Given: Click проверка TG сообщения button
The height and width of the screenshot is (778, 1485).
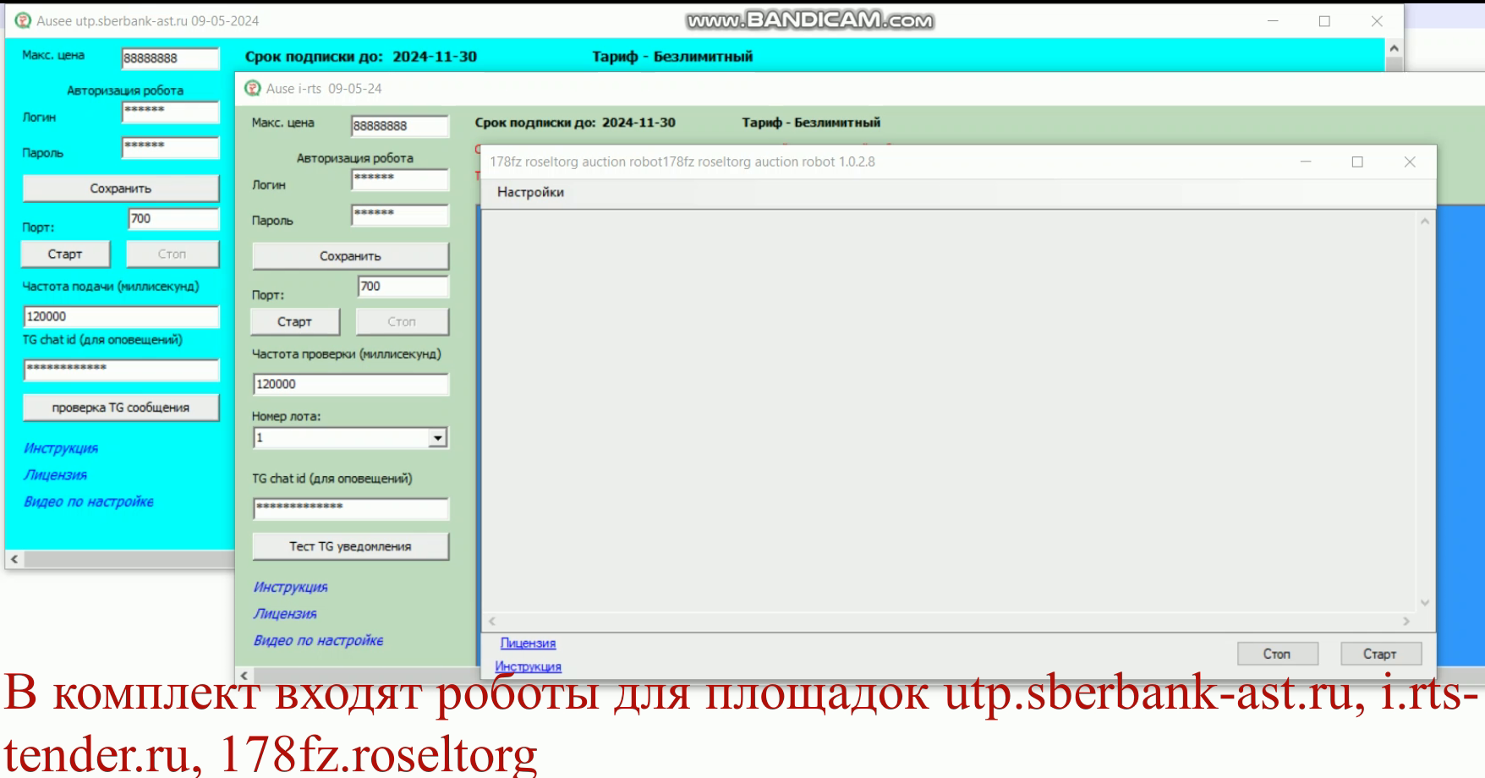Looking at the screenshot, I should click(x=120, y=408).
